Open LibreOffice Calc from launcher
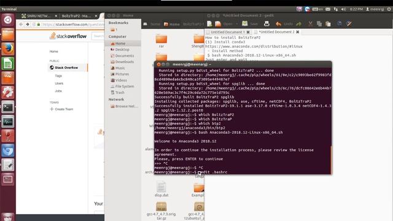 click(x=8, y=63)
